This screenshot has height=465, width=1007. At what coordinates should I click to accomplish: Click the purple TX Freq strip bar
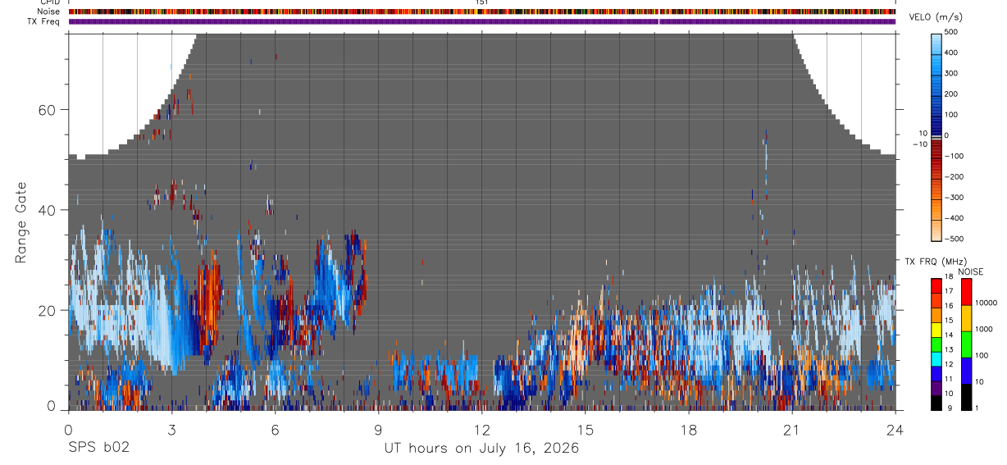(482, 21)
